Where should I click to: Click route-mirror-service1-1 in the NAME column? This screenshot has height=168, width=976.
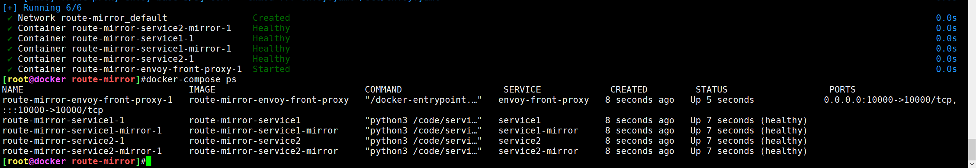click(63, 120)
